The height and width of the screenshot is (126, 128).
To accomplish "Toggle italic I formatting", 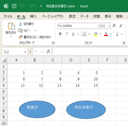I will 67,34.
